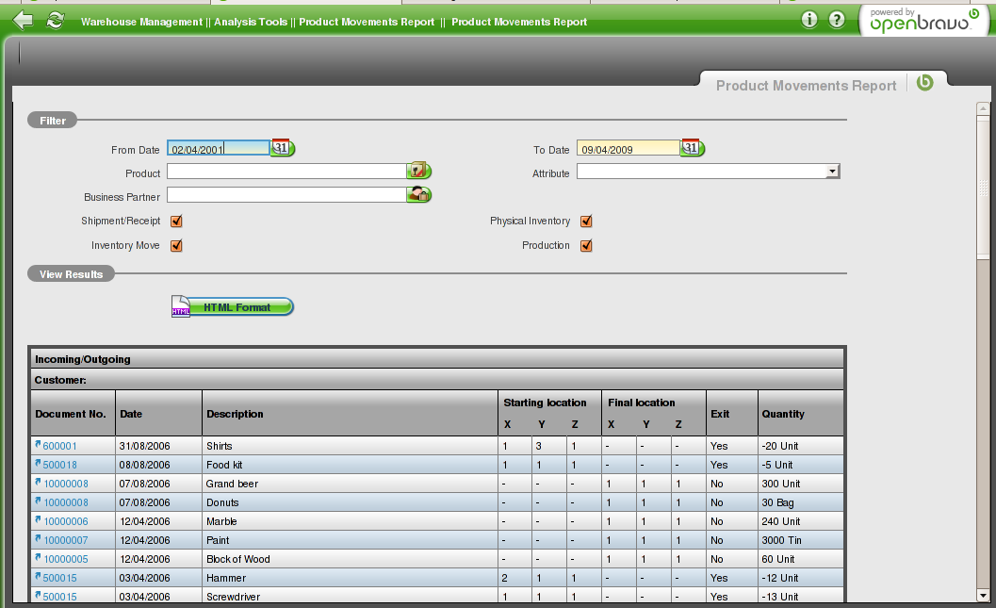Click the vertical scrollbar down arrow
Image resolution: width=996 pixels, height=608 pixels.
[982, 595]
